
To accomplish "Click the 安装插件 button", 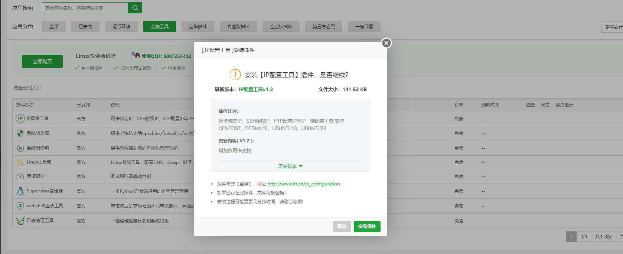I will tap(367, 226).
